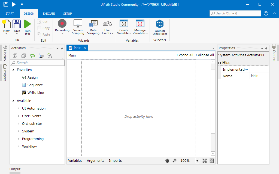Collapse the Misc property group

coord(220,63)
